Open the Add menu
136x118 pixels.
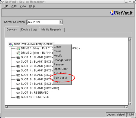click(x=14, y=6)
